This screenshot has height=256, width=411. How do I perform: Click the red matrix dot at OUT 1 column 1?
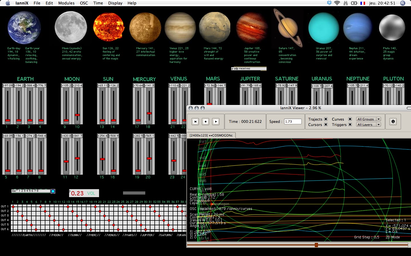(x=13, y=207)
